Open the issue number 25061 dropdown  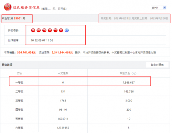click(159, 8)
